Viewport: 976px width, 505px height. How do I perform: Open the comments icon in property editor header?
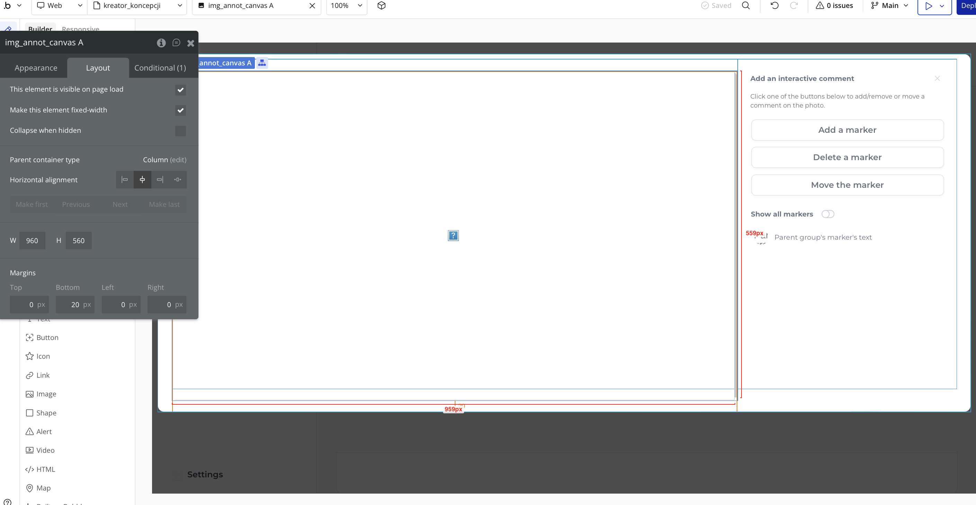pos(176,43)
